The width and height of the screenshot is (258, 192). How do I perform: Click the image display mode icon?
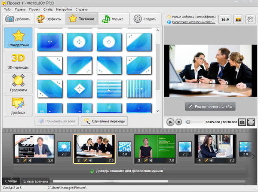[238, 19]
